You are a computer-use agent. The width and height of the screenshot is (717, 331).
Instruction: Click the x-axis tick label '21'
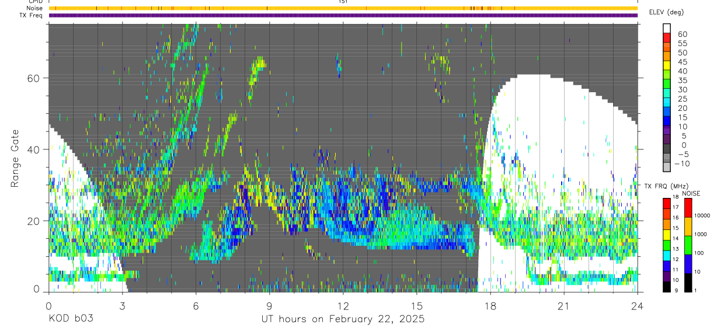point(563,305)
